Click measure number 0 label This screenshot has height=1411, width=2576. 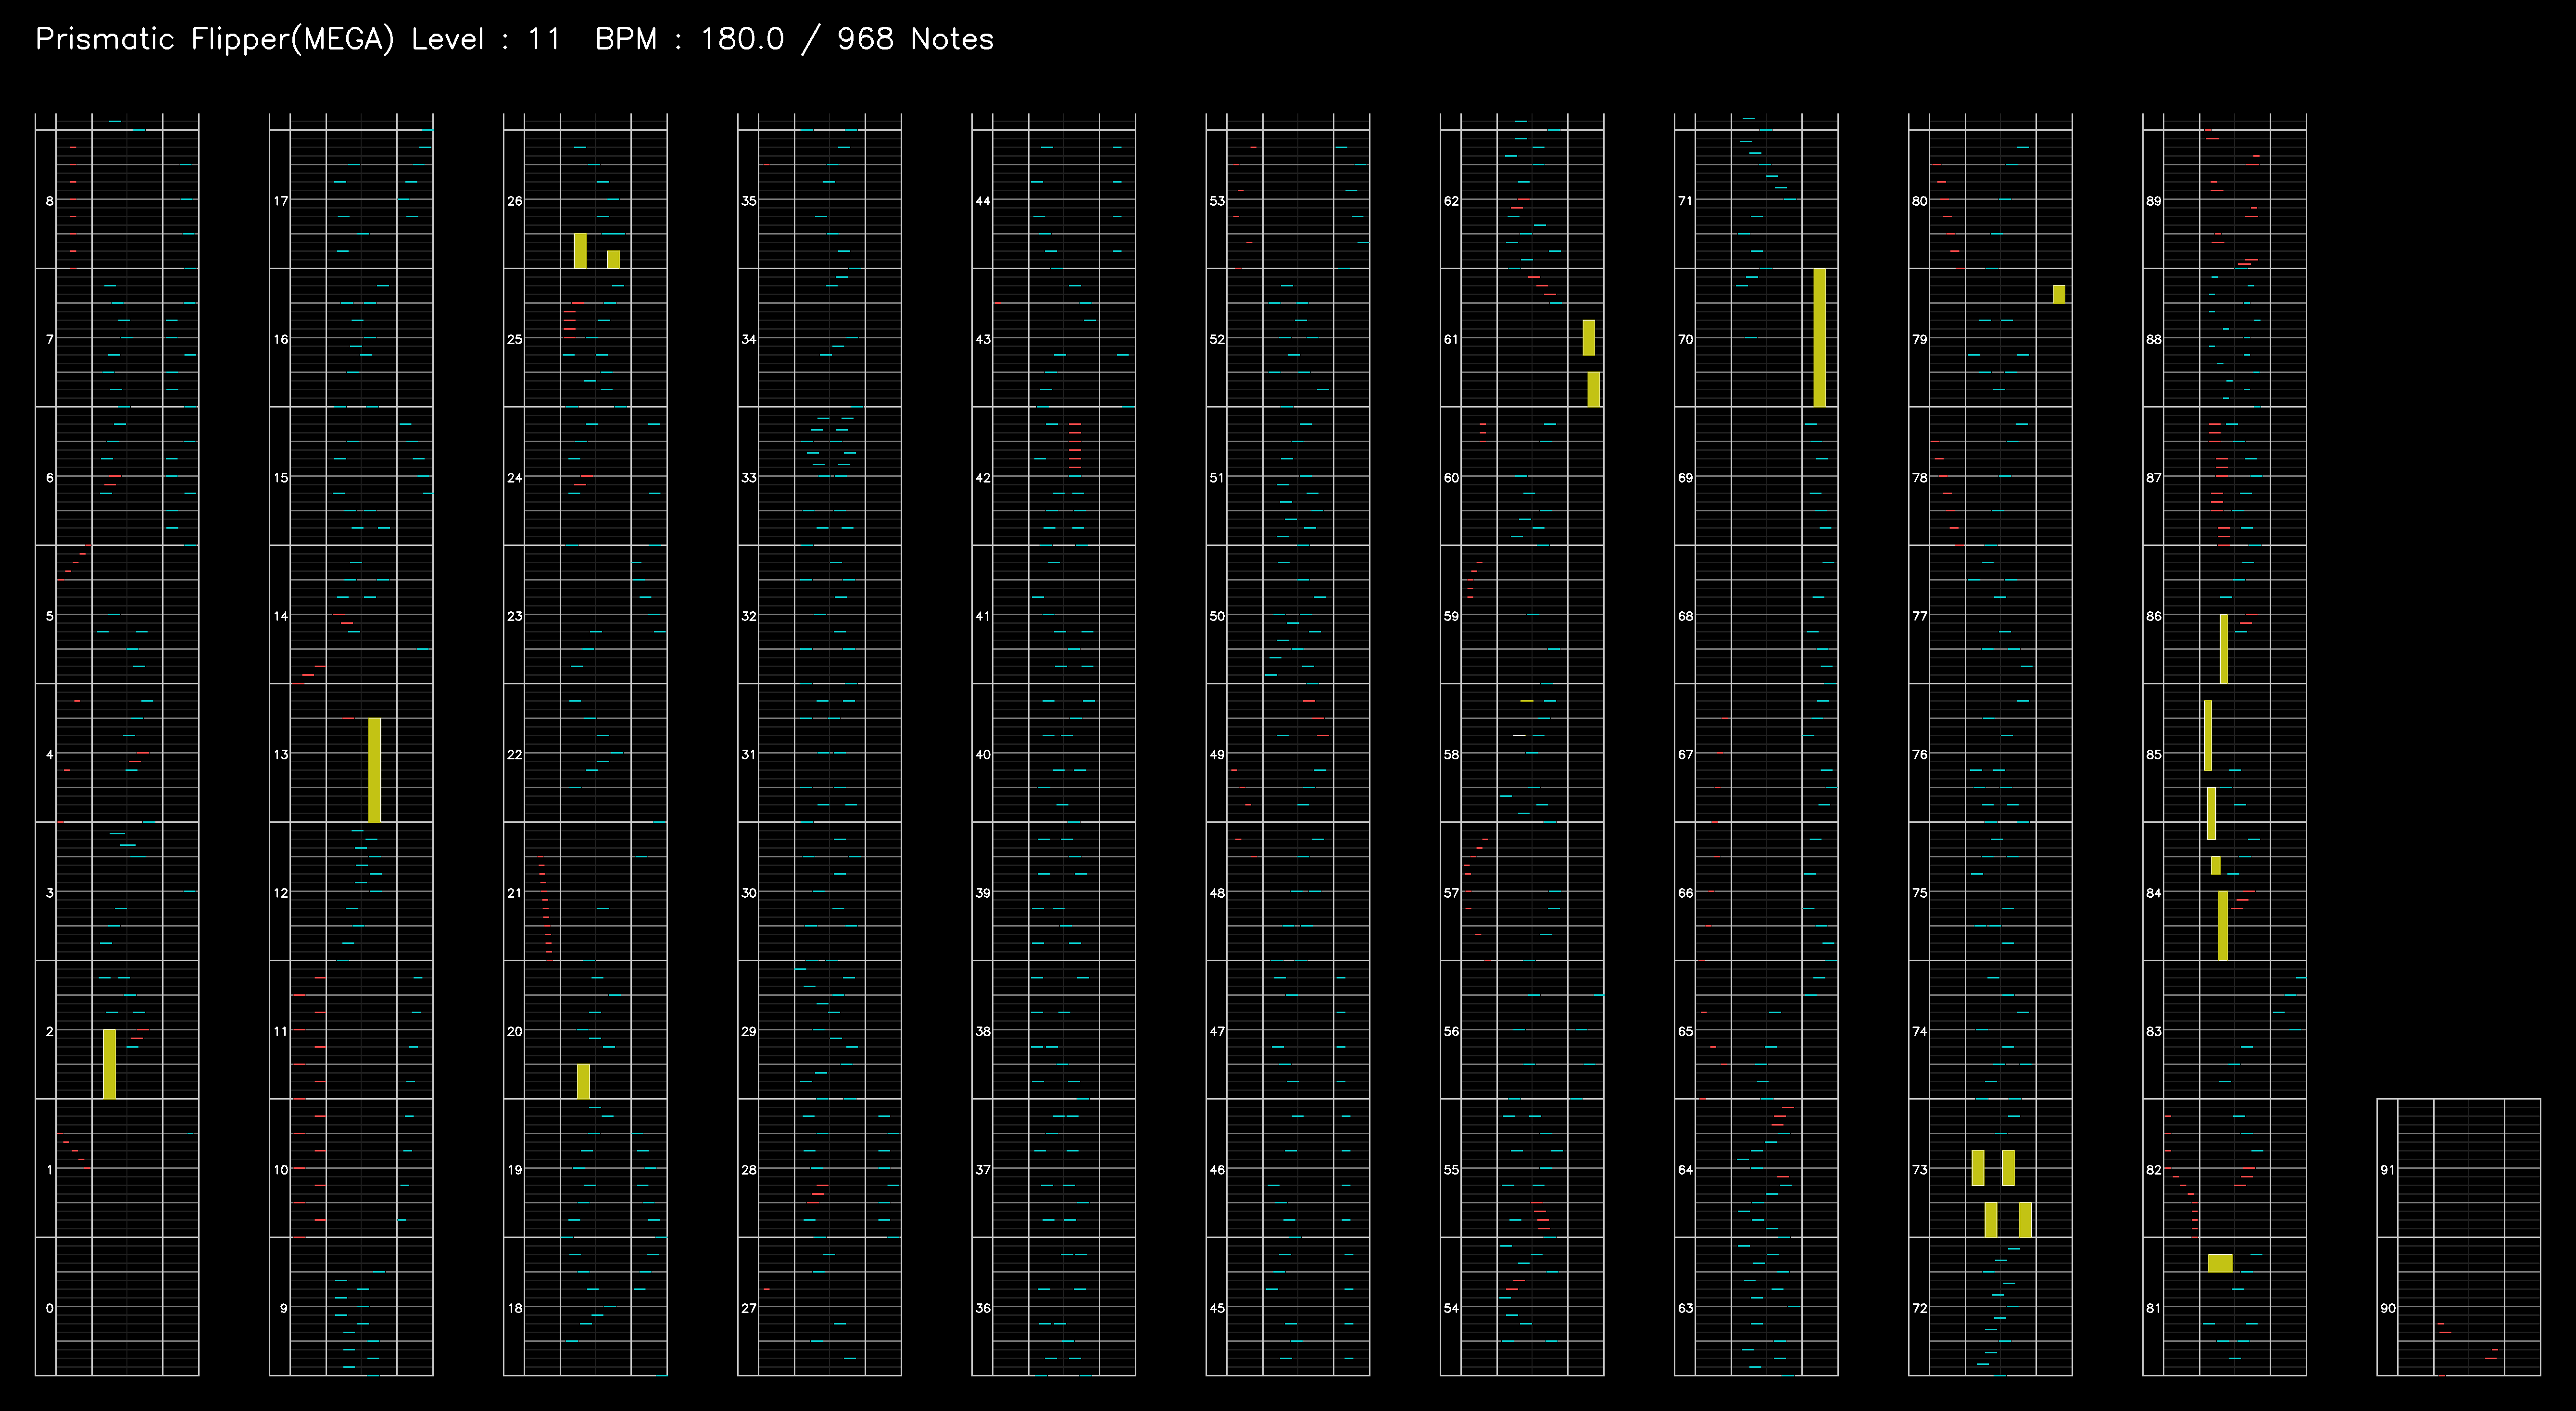50,1308
